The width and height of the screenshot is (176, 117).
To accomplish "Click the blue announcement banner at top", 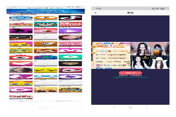I will (x=46, y=11).
